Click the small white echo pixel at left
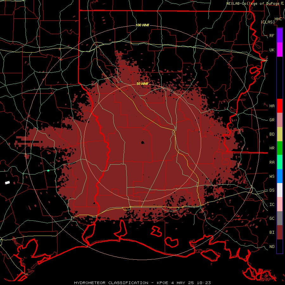 pos(7,182)
